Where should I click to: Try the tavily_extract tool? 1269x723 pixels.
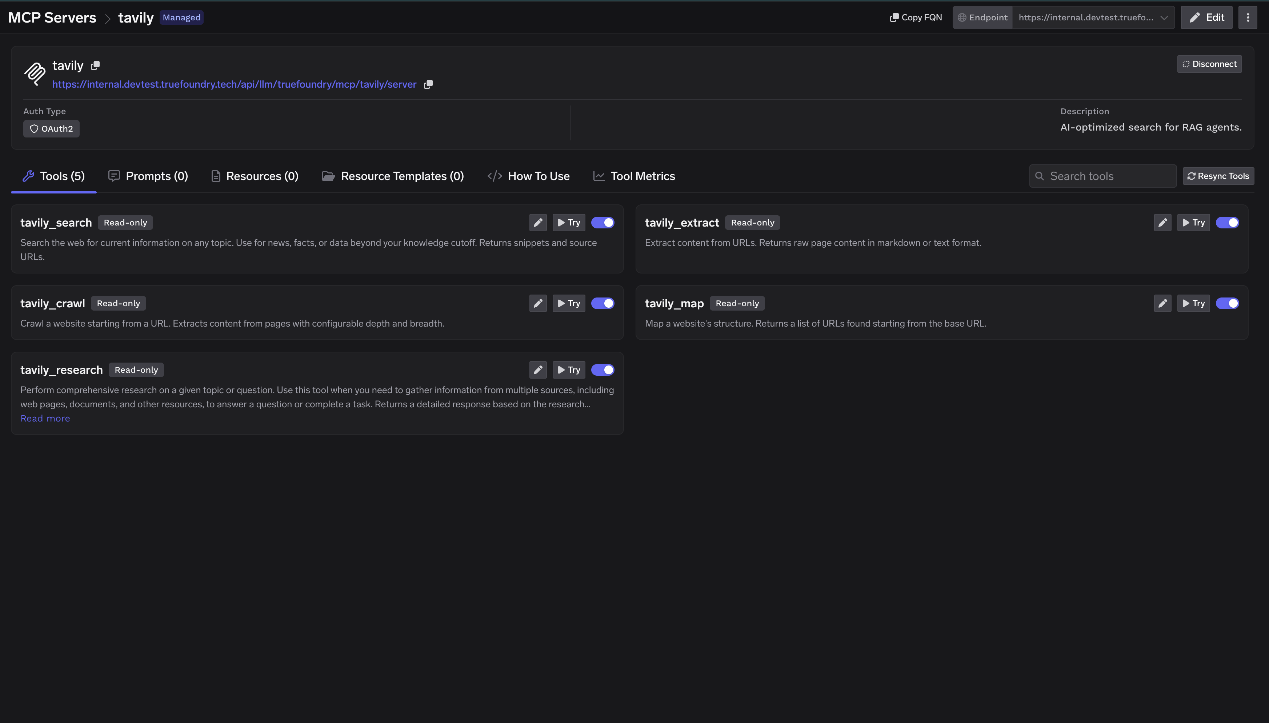coord(1193,223)
